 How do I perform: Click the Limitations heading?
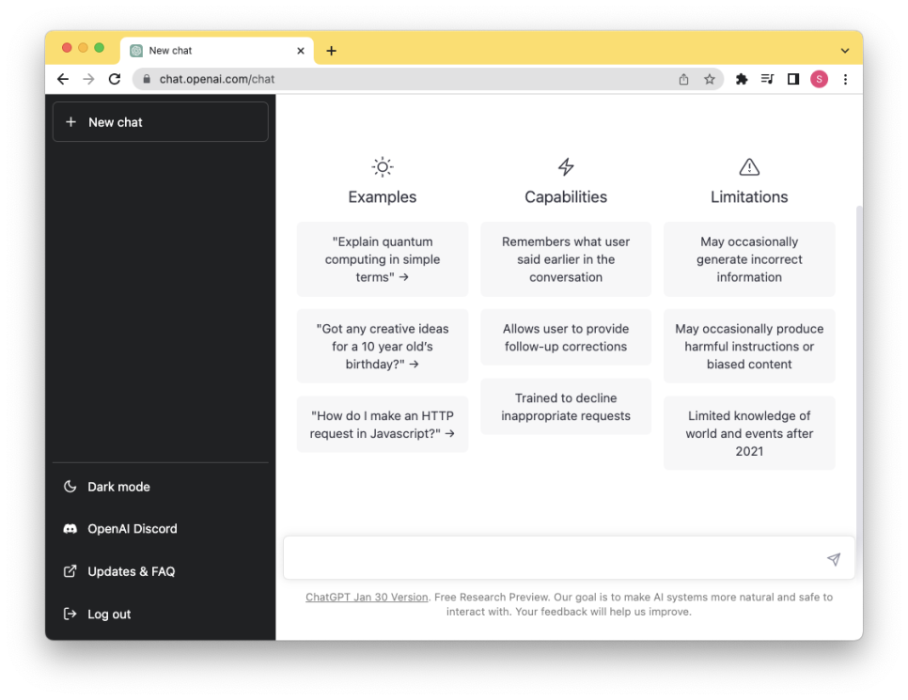point(749,197)
